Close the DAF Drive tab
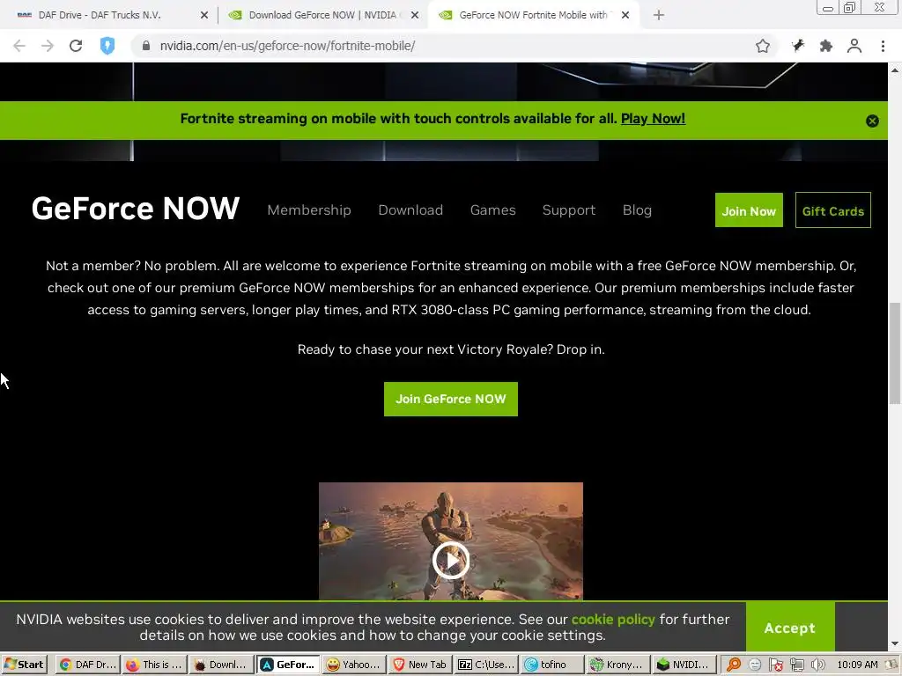 (x=204, y=15)
